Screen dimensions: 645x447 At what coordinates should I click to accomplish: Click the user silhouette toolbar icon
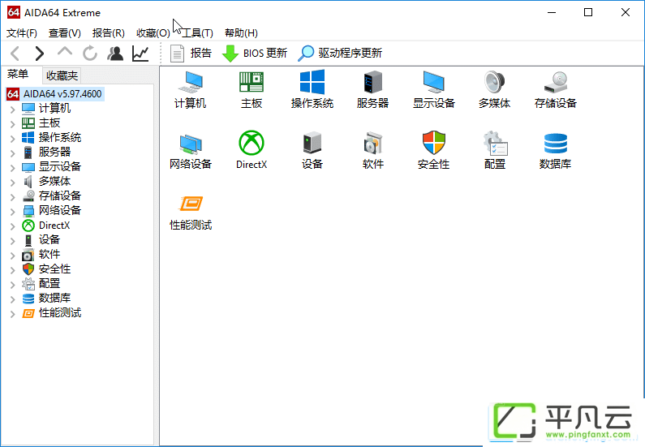point(115,54)
